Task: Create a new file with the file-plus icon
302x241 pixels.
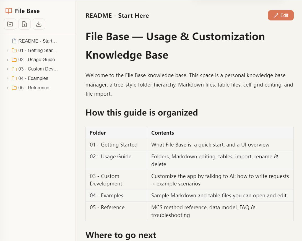Action: tap(24, 24)
